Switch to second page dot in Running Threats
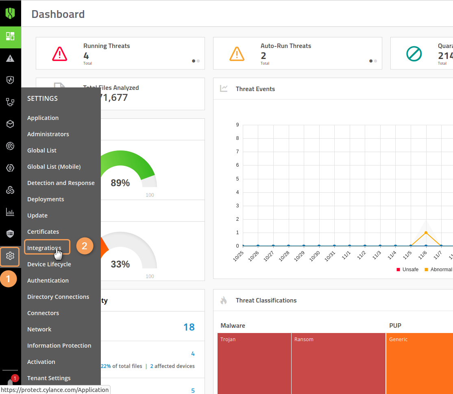The image size is (453, 394). [x=198, y=61]
